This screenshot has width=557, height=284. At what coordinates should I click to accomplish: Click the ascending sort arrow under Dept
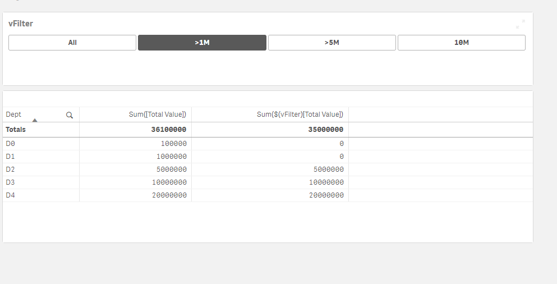tap(35, 121)
